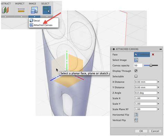Click the ATTACHED CANVAS dialog title

[127, 49]
